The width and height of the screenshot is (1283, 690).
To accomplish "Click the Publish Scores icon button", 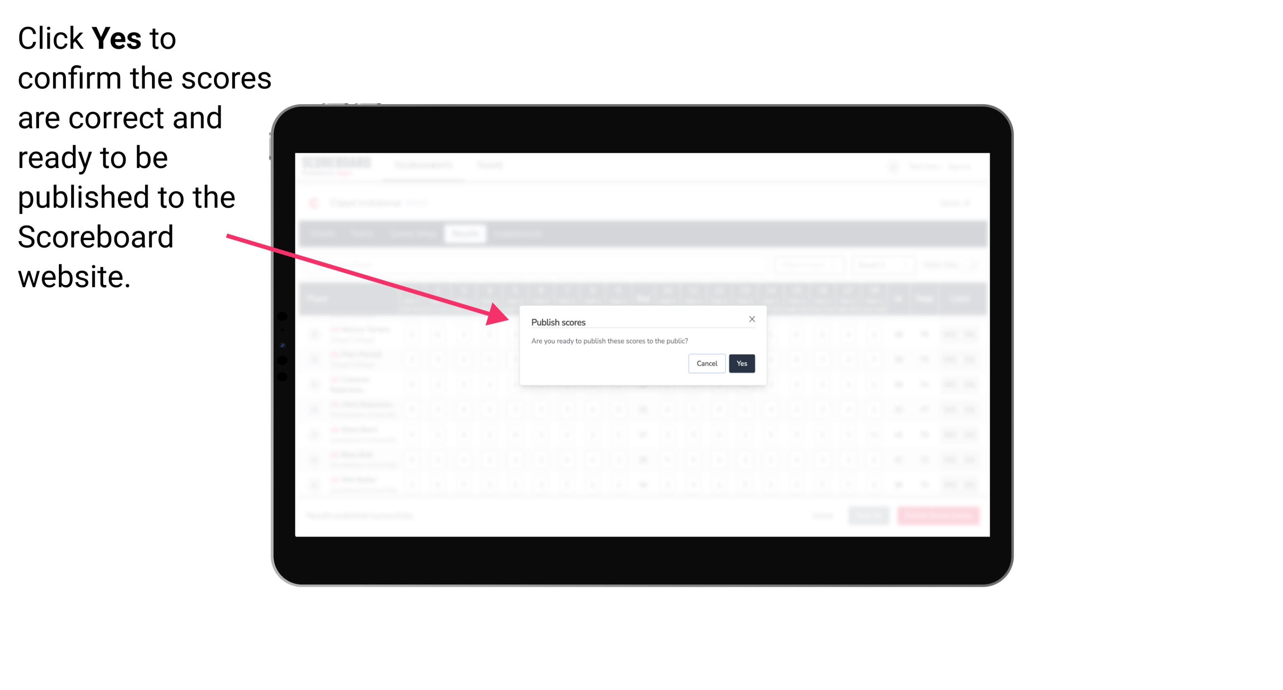I will pos(742,363).
